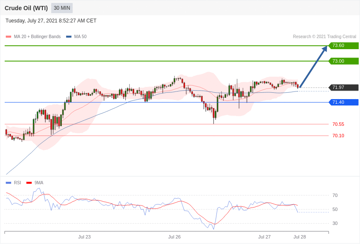
Task: Click the RSI blue legend swatch
Action: pos(8,183)
